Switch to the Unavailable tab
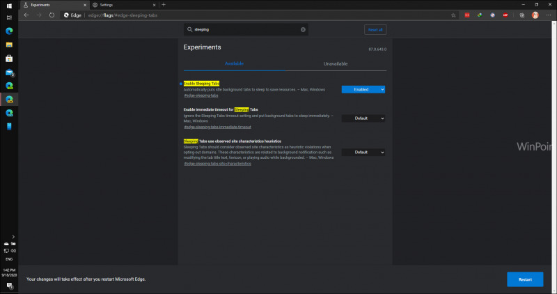Screen dimensions: 557x294 (336, 63)
